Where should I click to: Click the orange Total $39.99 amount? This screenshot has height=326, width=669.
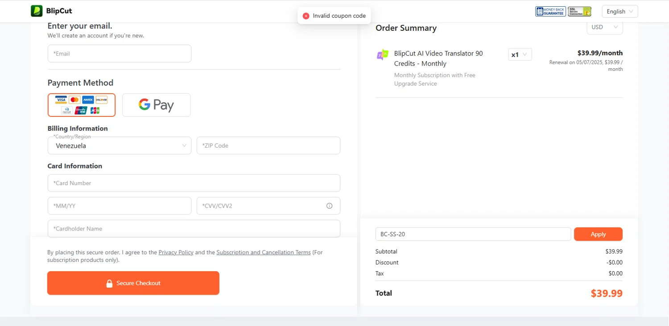tap(607, 293)
